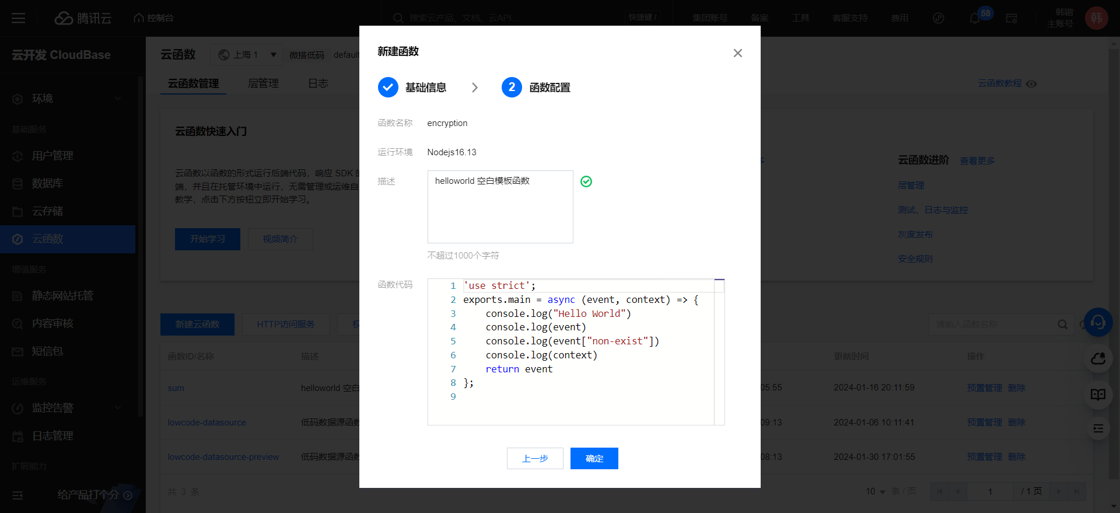Close the 新建函数 dialog

[738, 53]
